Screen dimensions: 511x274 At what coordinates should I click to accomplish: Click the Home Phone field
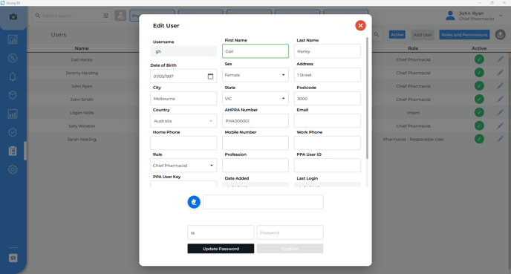183,143
